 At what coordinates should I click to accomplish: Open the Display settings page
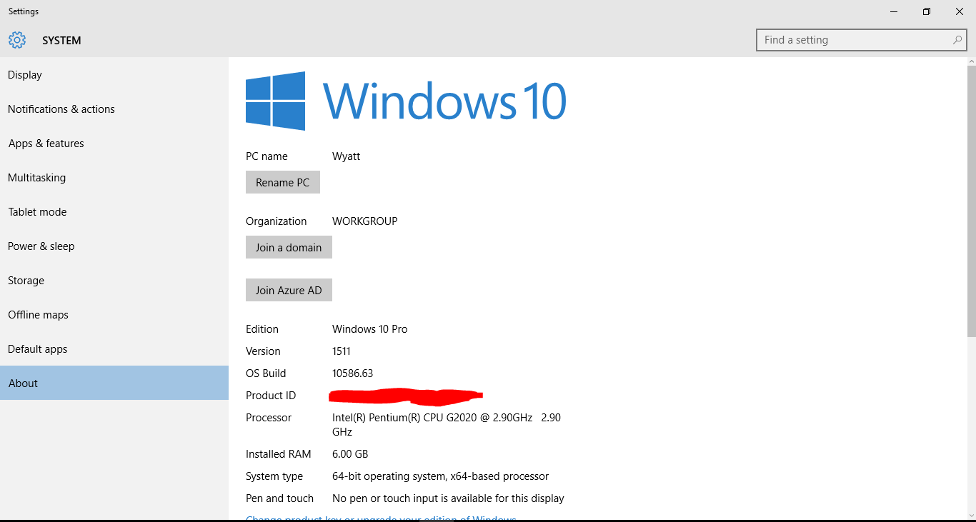114,75
